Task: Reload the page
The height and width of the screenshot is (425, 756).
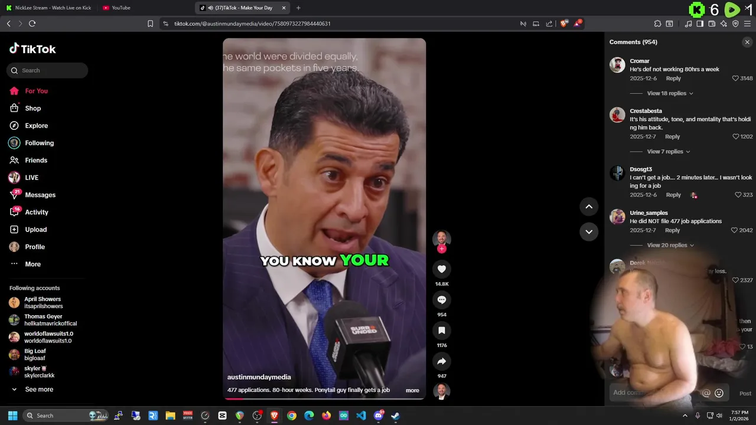Action: (x=32, y=24)
